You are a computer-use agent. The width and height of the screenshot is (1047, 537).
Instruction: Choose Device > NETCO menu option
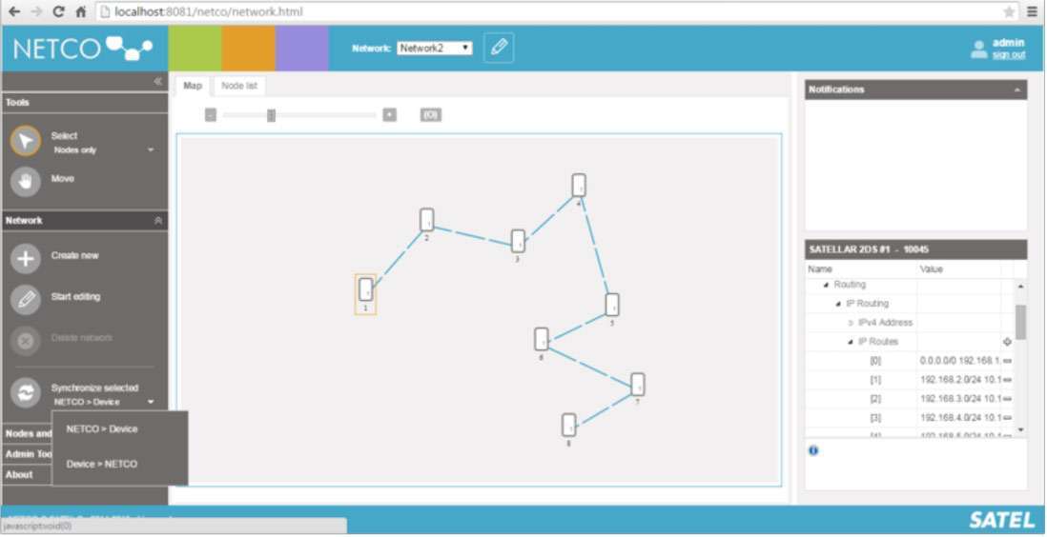tap(102, 465)
